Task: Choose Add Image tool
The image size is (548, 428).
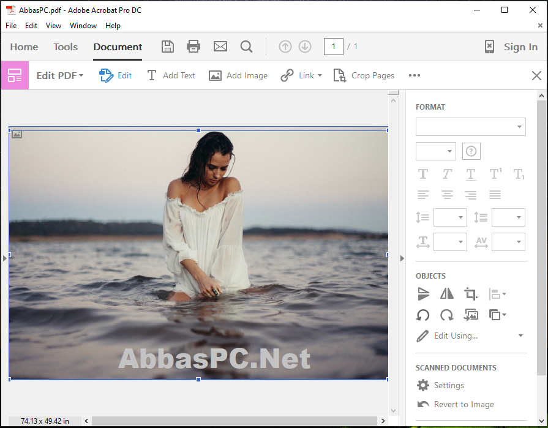Action: (x=238, y=75)
